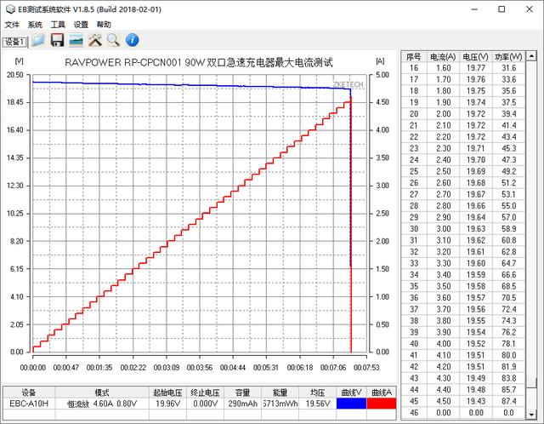Open the 设置 menu

81,25
